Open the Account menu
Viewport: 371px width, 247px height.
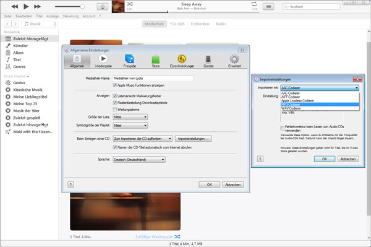[x=89, y=16]
